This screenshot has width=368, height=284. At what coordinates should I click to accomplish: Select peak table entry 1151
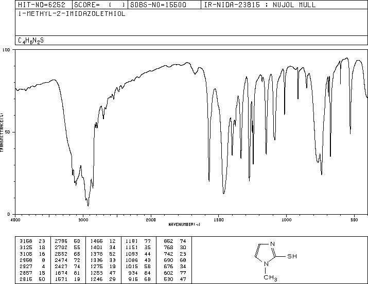[138, 248]
